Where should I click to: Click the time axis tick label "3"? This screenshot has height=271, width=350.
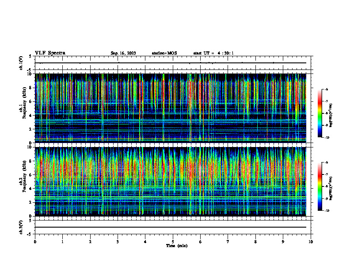click(118, 242)
